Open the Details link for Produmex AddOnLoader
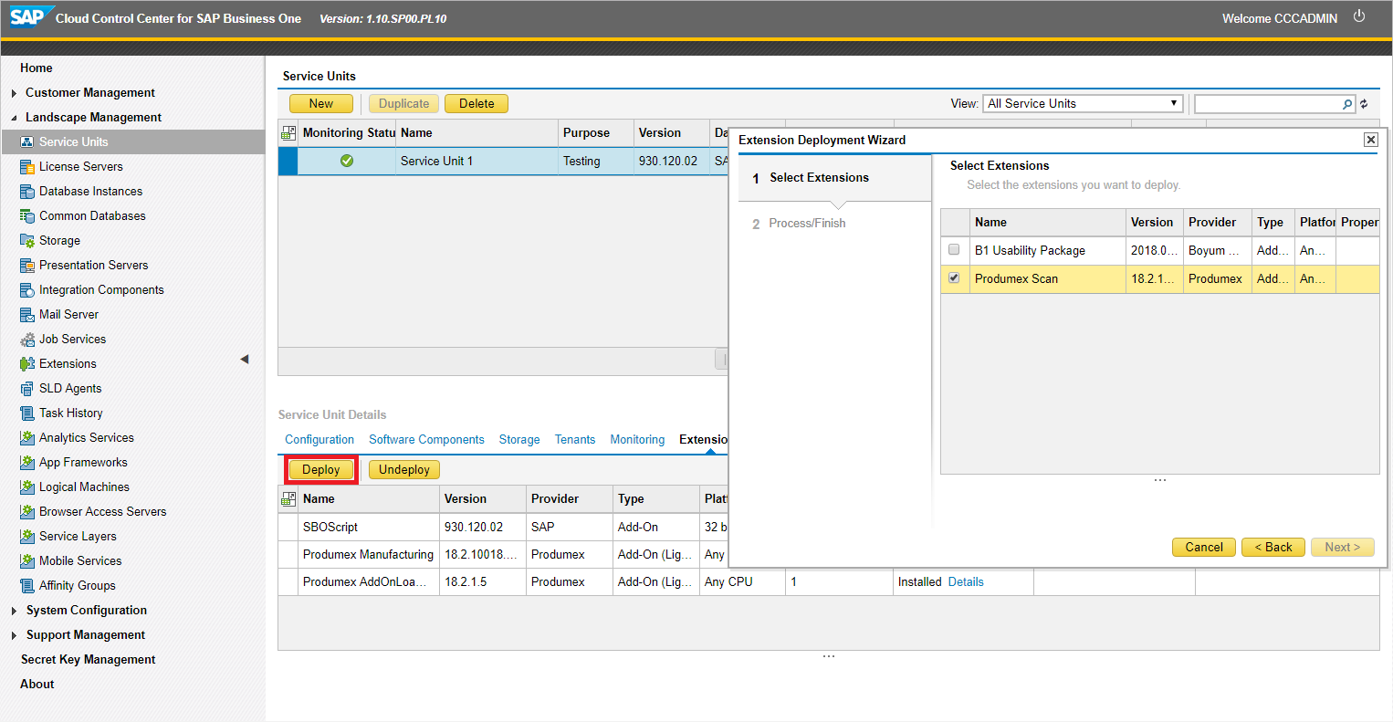Viewport: 1393px width, 722px height. point(966,581)
